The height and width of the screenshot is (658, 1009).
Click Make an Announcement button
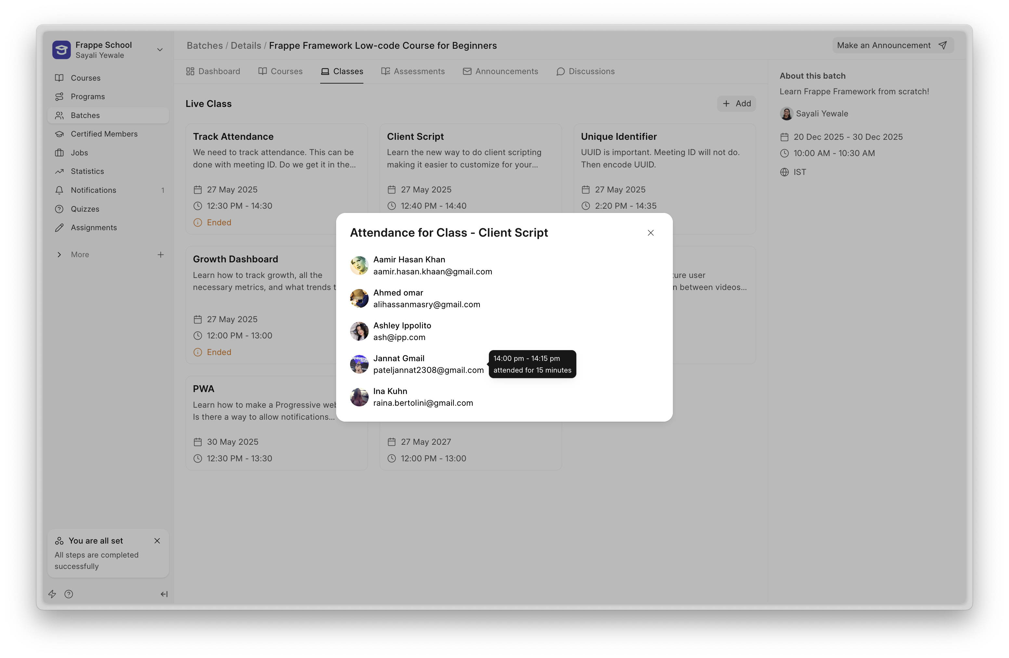click(x=893, y=46)
